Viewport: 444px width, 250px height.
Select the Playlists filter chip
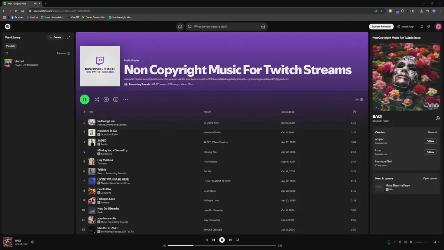11,46
